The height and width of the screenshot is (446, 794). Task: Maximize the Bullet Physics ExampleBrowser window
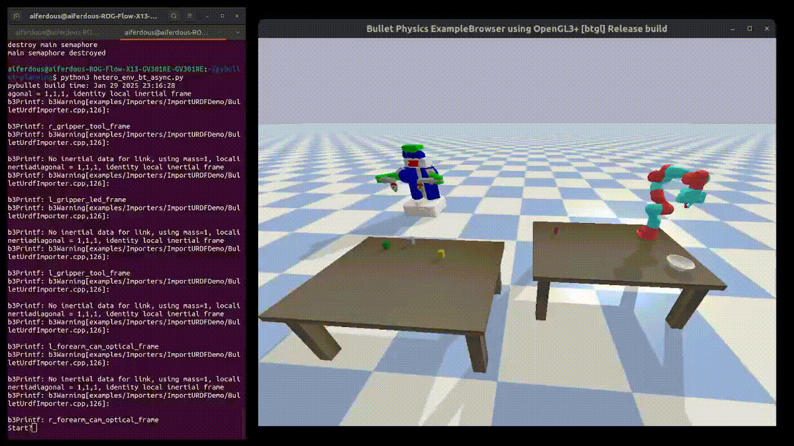pos(749,28)
